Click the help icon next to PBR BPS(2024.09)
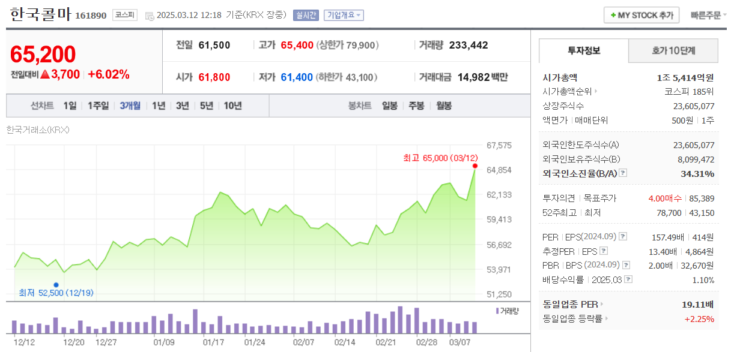 [x=626, y=265]
